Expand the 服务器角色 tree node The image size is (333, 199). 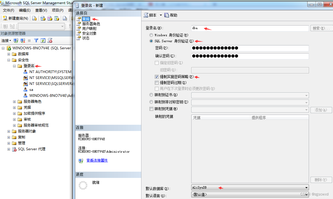pos(14,102)
